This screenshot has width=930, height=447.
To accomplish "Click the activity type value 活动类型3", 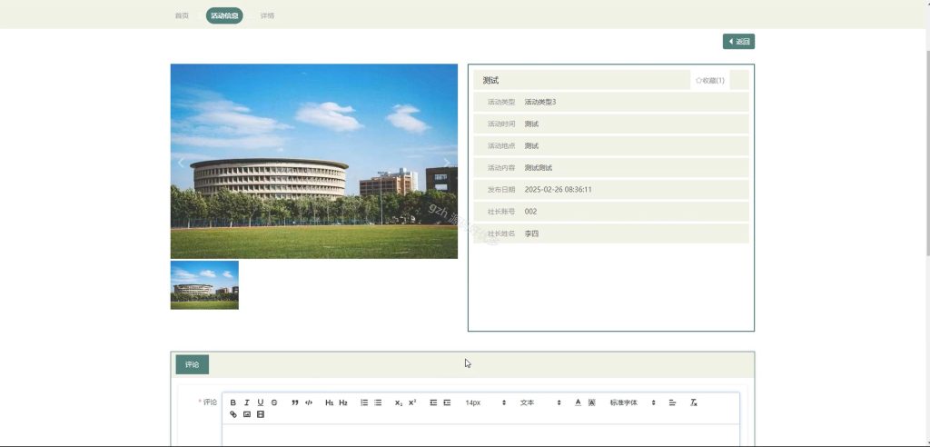I will pos(540,102).
